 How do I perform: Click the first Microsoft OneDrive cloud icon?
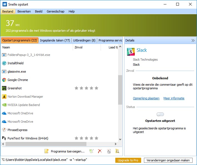click(4, 113)
